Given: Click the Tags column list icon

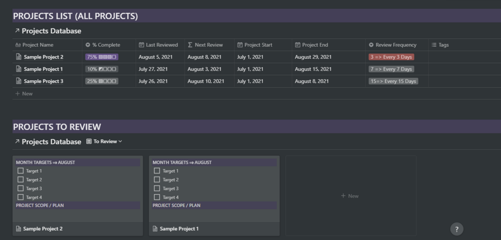Looking at the screenshot, I should [x=434, y=45].
